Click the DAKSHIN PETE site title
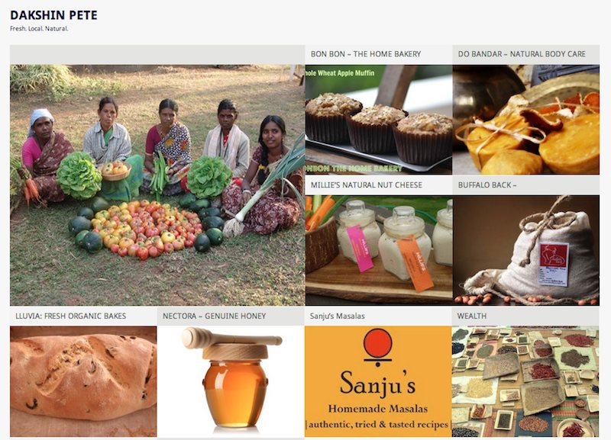 coord(53,15)
